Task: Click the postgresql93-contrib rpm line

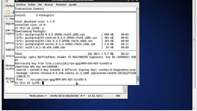Action: click(72, 38)
